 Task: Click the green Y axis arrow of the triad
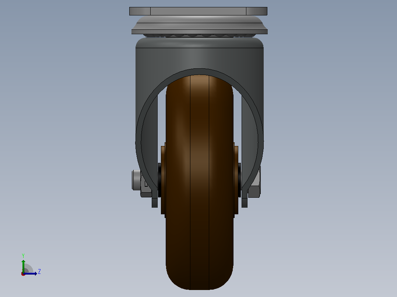pyautogui.click(x=23, y=266)
